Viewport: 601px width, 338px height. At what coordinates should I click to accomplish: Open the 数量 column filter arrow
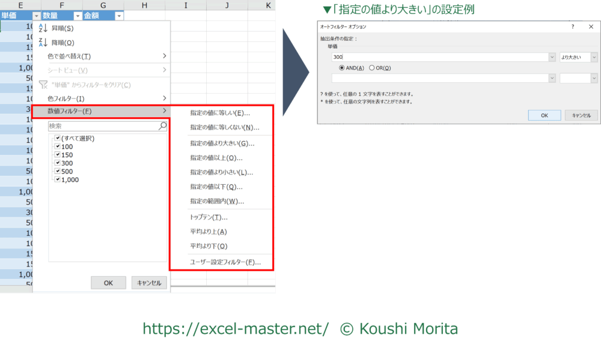pyautogui.click(x=77, y=16)
